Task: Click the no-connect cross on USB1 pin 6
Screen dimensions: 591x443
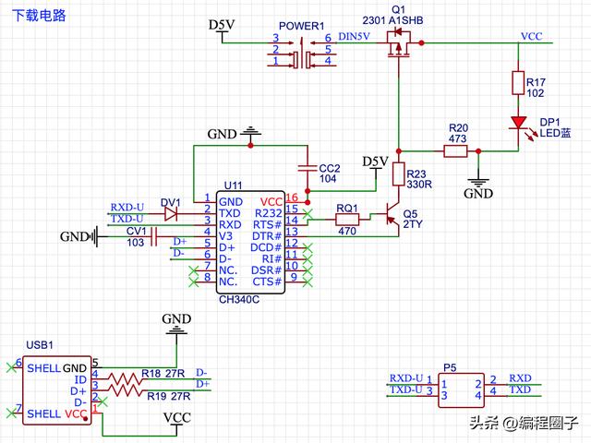Action: point(11,367)
